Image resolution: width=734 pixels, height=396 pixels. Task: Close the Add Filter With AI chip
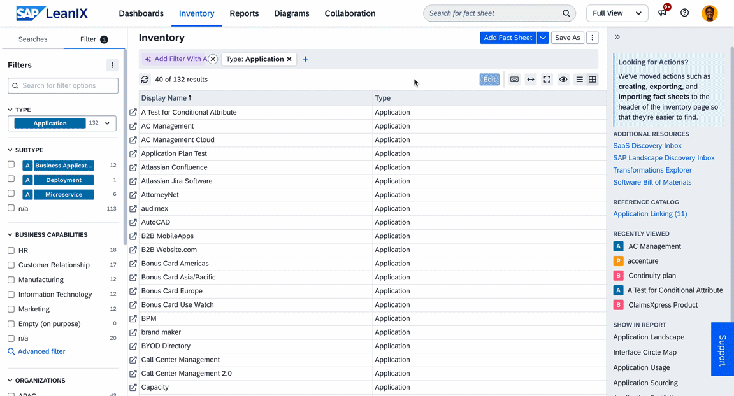(213, 59)
